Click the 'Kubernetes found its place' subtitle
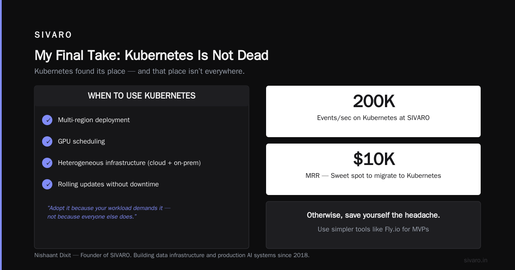This screenshot has width=515, height=270. click(139, 71)
